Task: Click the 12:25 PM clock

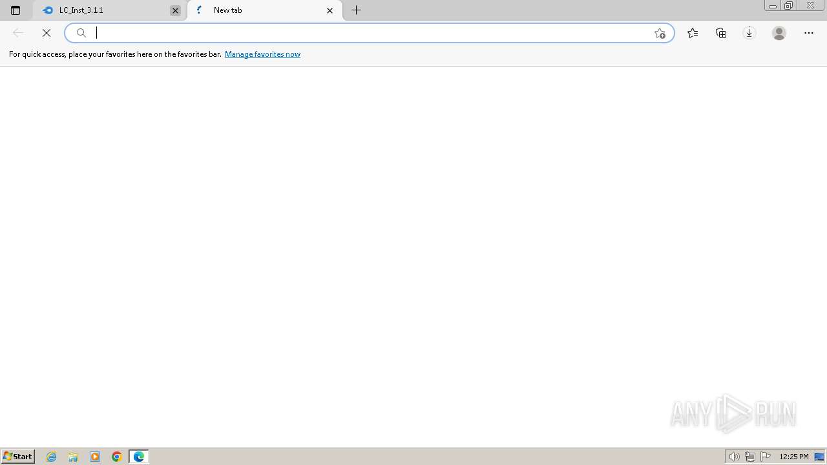Action: coord(794,457)
